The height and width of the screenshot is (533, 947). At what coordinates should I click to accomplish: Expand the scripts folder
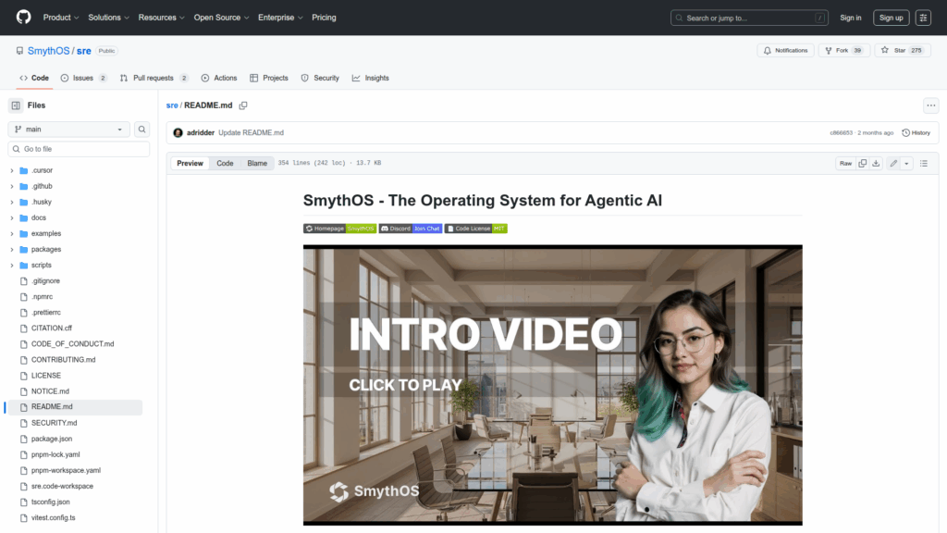12,265
